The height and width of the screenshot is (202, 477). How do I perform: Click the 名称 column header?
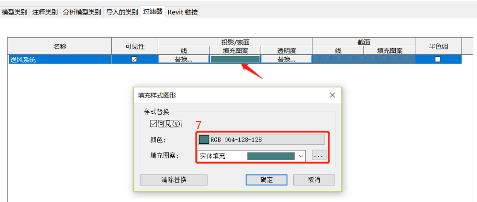(x=60, y=46)
